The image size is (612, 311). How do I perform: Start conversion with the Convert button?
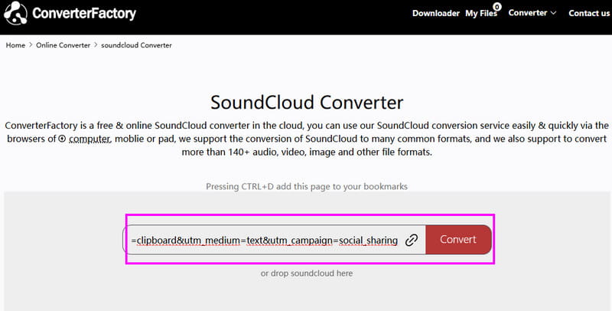458,240
